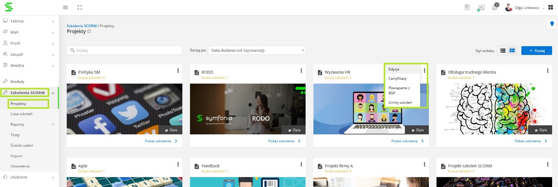Toggle fullscreen mode icon
Image resolution: width=558 pixels, height=187 pixels.
pyautogui.click(x=80, y=7)
